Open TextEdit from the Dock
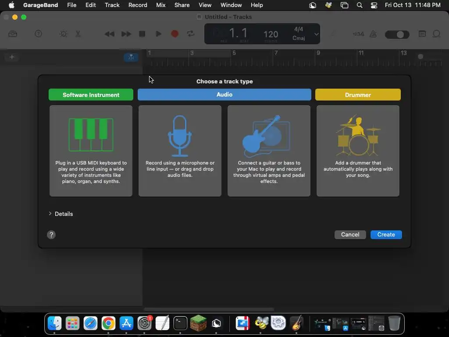The image size is (449, 337). [162, 323]
